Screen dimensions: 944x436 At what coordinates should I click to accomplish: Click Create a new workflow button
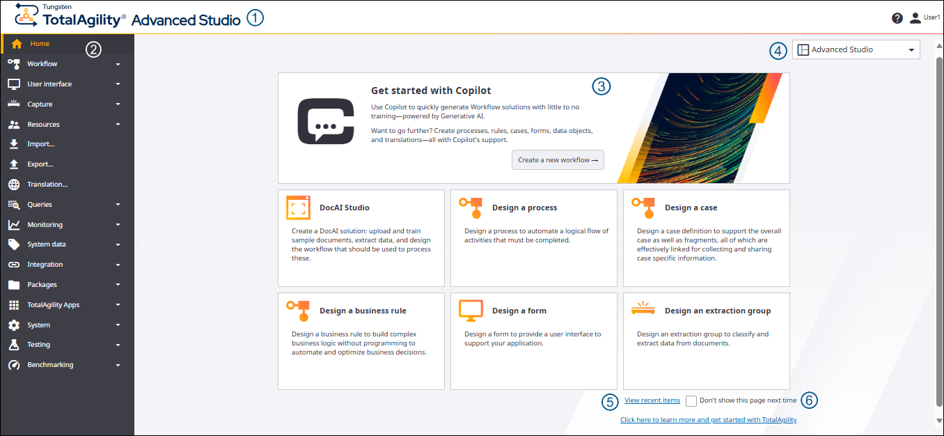[x=558, y=159]
